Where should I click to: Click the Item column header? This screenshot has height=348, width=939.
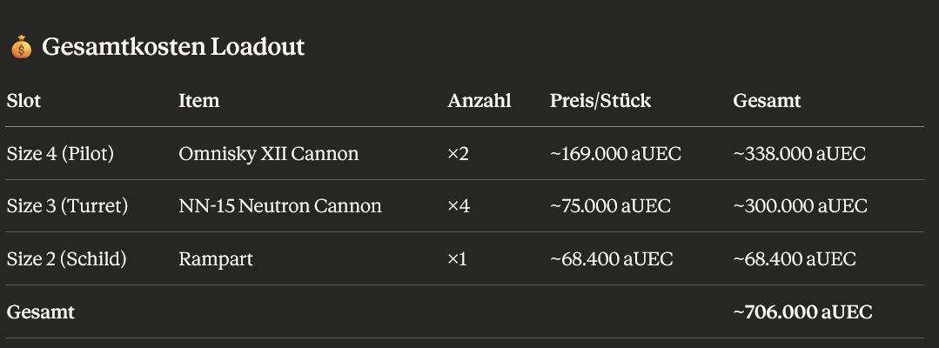(x=198, y=101)
